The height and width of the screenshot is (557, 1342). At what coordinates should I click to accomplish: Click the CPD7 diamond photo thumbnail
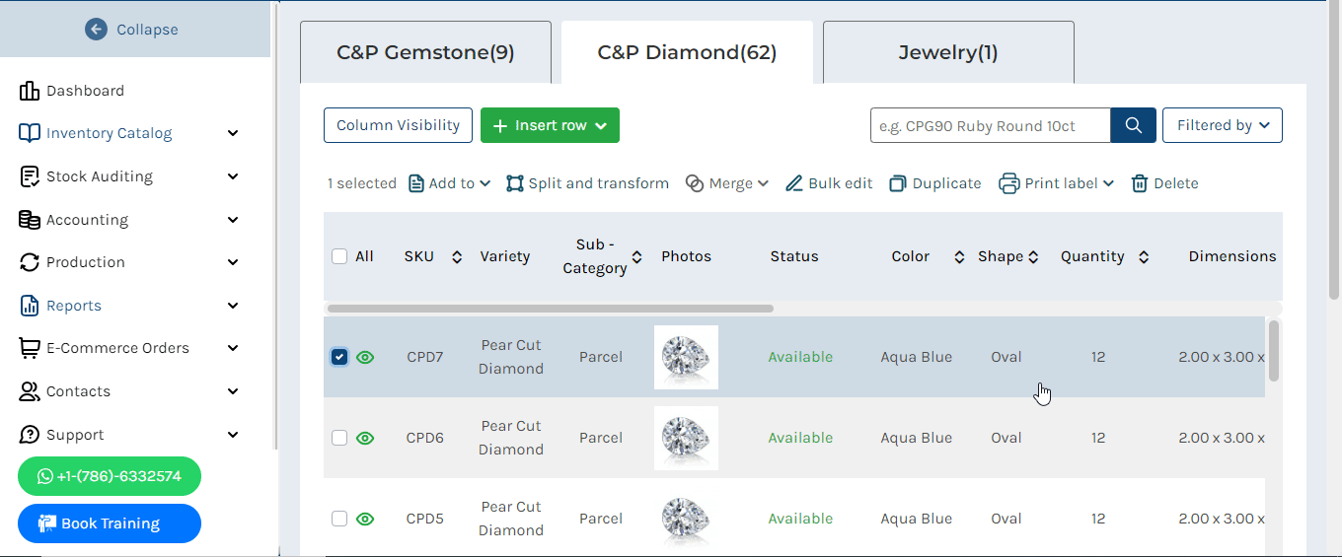686,357
